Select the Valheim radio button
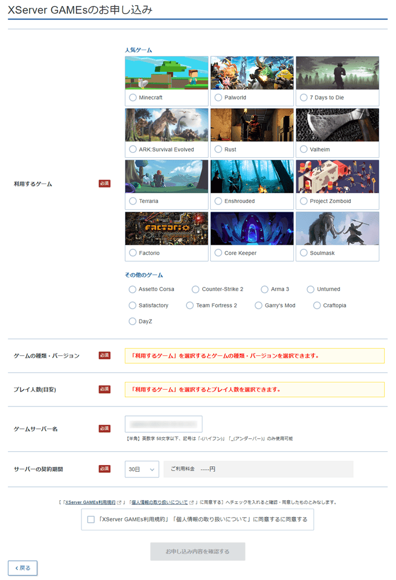 [304, 149]
